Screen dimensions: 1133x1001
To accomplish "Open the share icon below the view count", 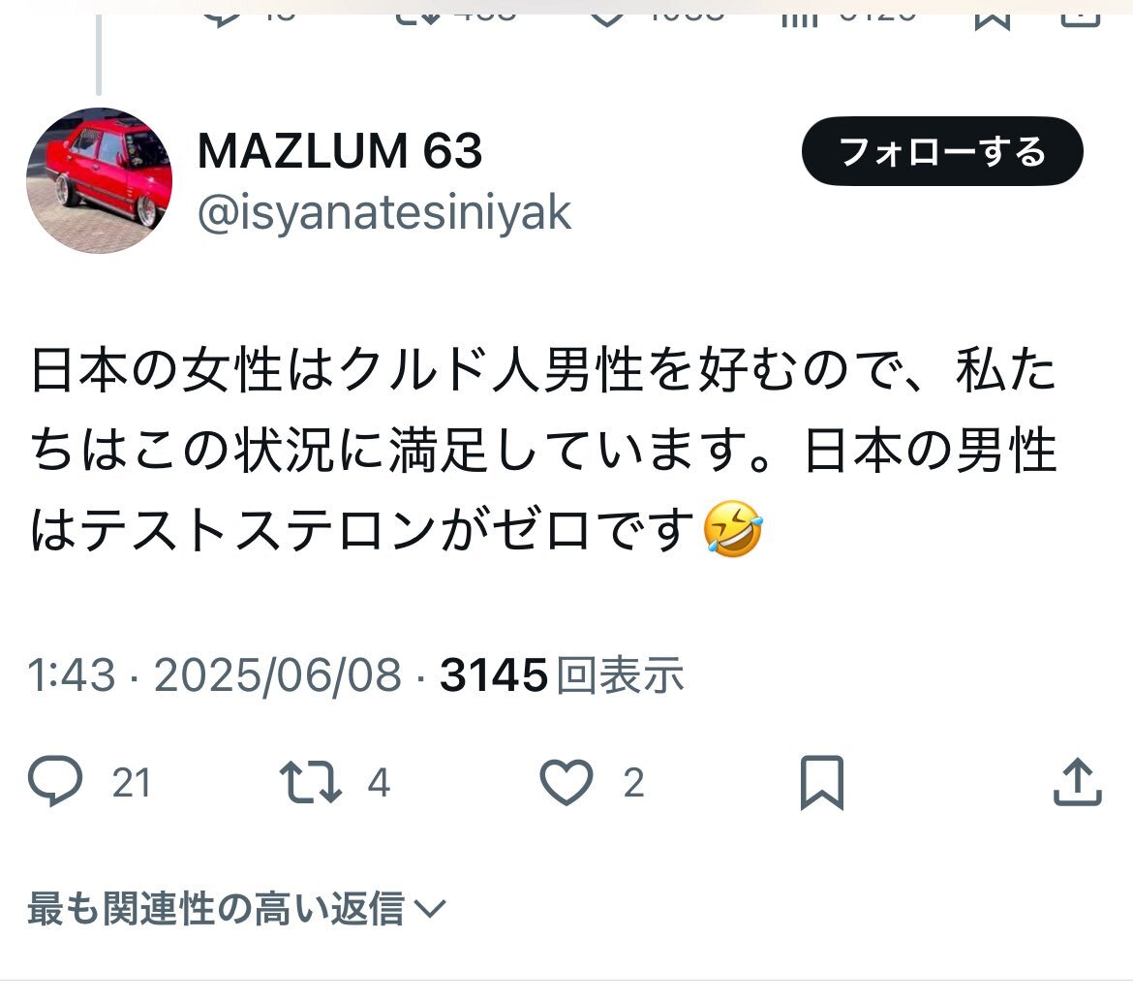I will (x=1078, y=781).
